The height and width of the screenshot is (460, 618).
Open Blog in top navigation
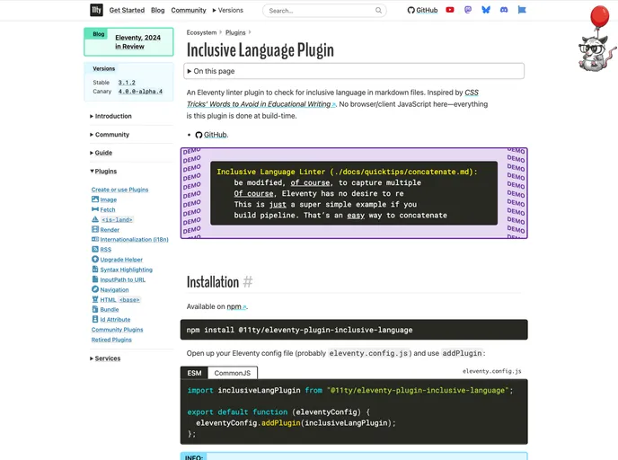click(158, 10)
